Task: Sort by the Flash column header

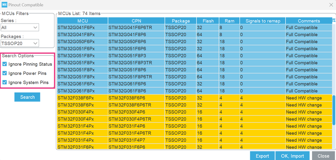Action: (208, 21)
